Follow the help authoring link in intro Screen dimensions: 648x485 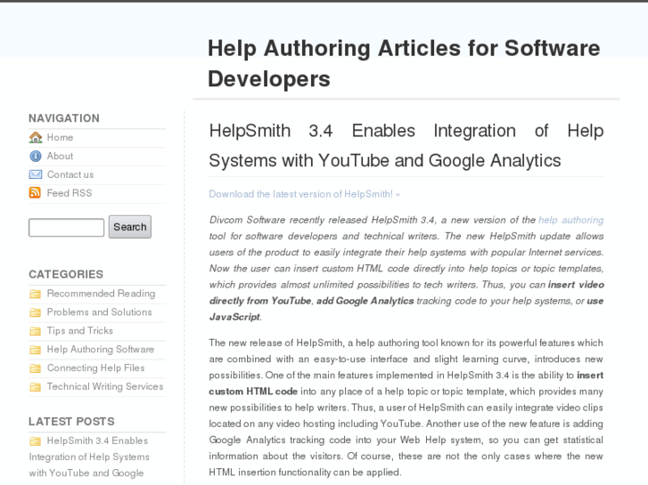pyautogui.click(x=570, y=220)
